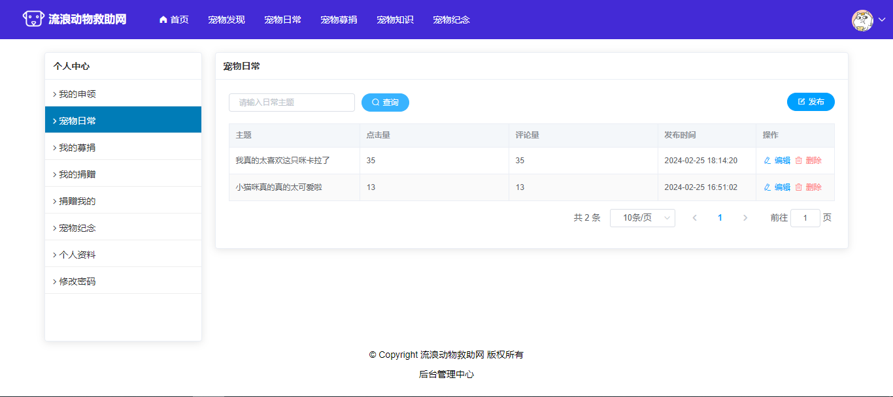Click the 发布 publish button

tap(811, 102)
